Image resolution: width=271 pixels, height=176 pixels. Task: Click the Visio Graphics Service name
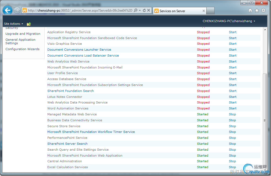coord(65,44)
